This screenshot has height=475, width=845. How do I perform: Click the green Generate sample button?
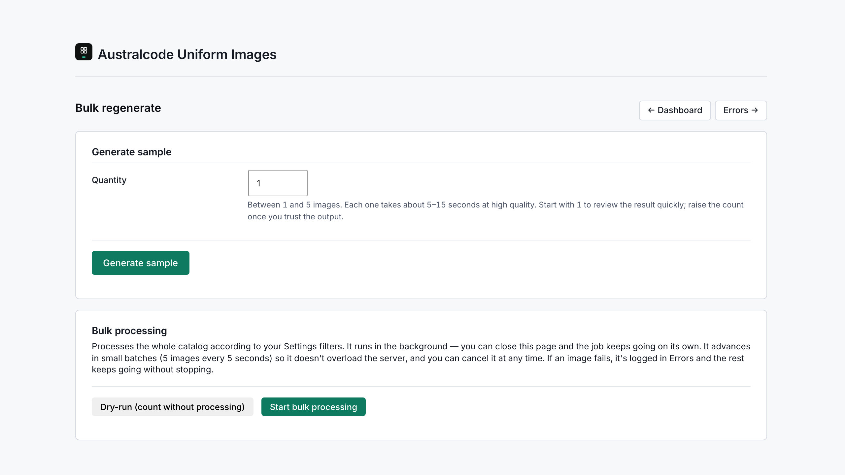tap(140, 263)
